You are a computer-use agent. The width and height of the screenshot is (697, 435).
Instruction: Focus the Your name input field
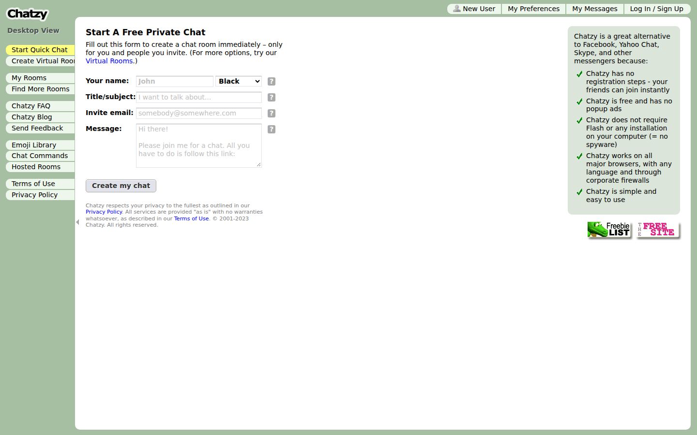tap(175, 81)
